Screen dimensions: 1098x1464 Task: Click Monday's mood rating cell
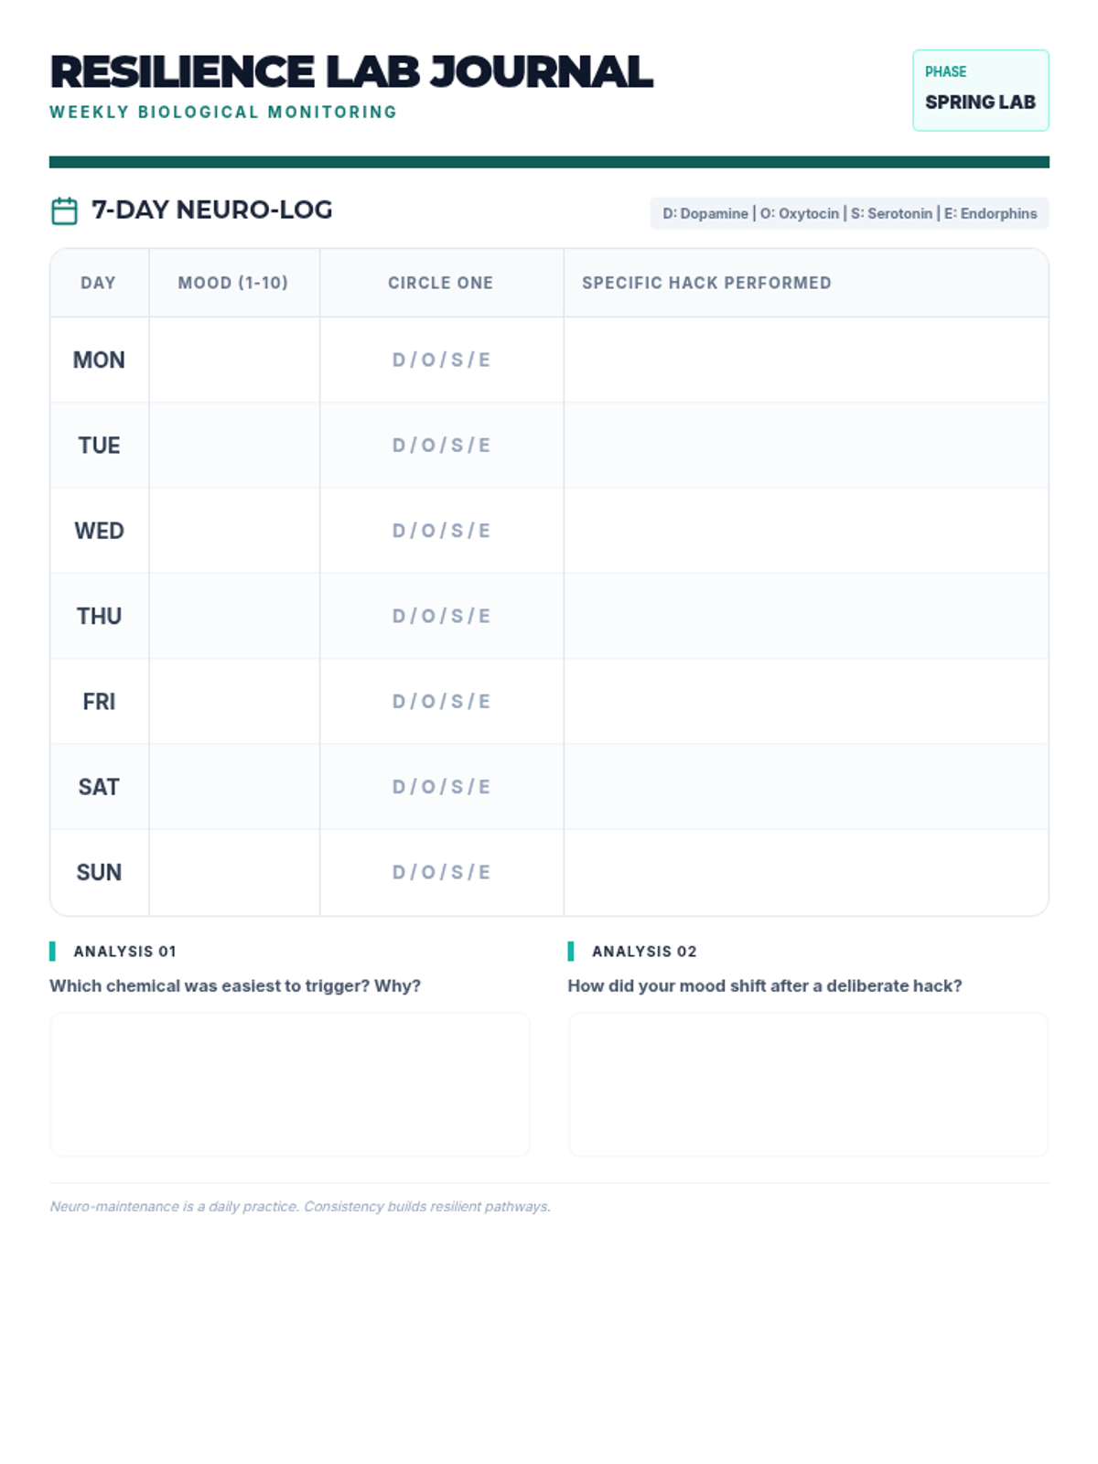point(234,360)
